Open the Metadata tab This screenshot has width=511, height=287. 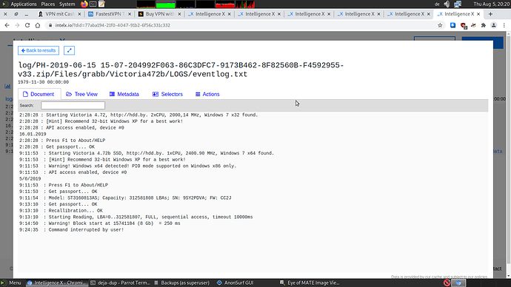pos(124,94)
